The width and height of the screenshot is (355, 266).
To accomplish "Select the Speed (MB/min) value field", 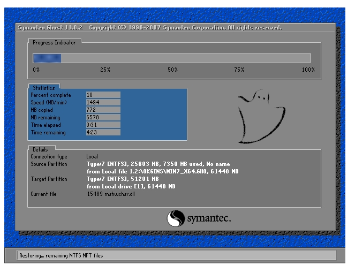I will click(103, 102).
